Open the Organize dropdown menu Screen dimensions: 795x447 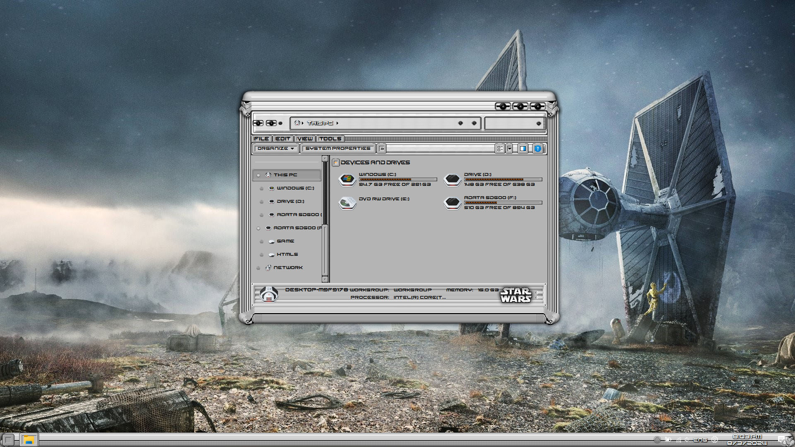click(275, 149)
